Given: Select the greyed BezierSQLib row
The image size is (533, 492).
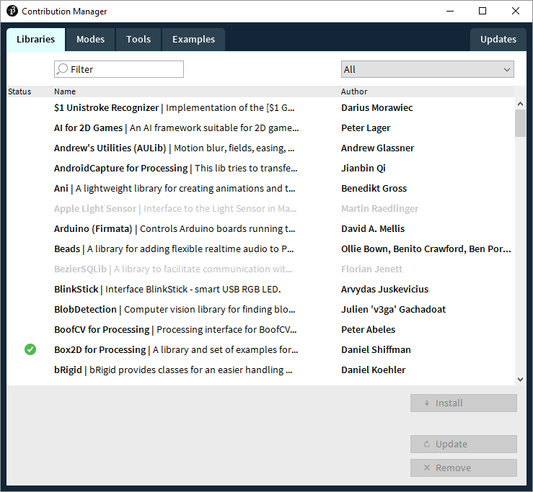Looking at the screenshot, I should click(x=260, y=269).
